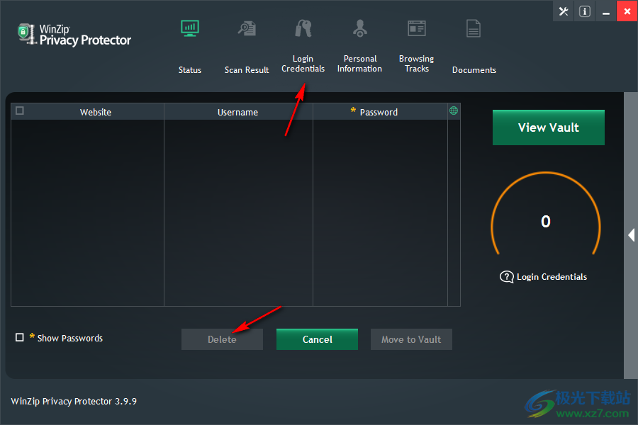
Task: Open the Personal Information person icon
Action: [x=360, y=28]
